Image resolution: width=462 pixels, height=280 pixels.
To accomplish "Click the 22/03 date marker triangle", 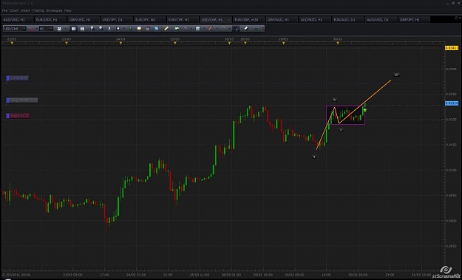I will [x=12, y=44].
